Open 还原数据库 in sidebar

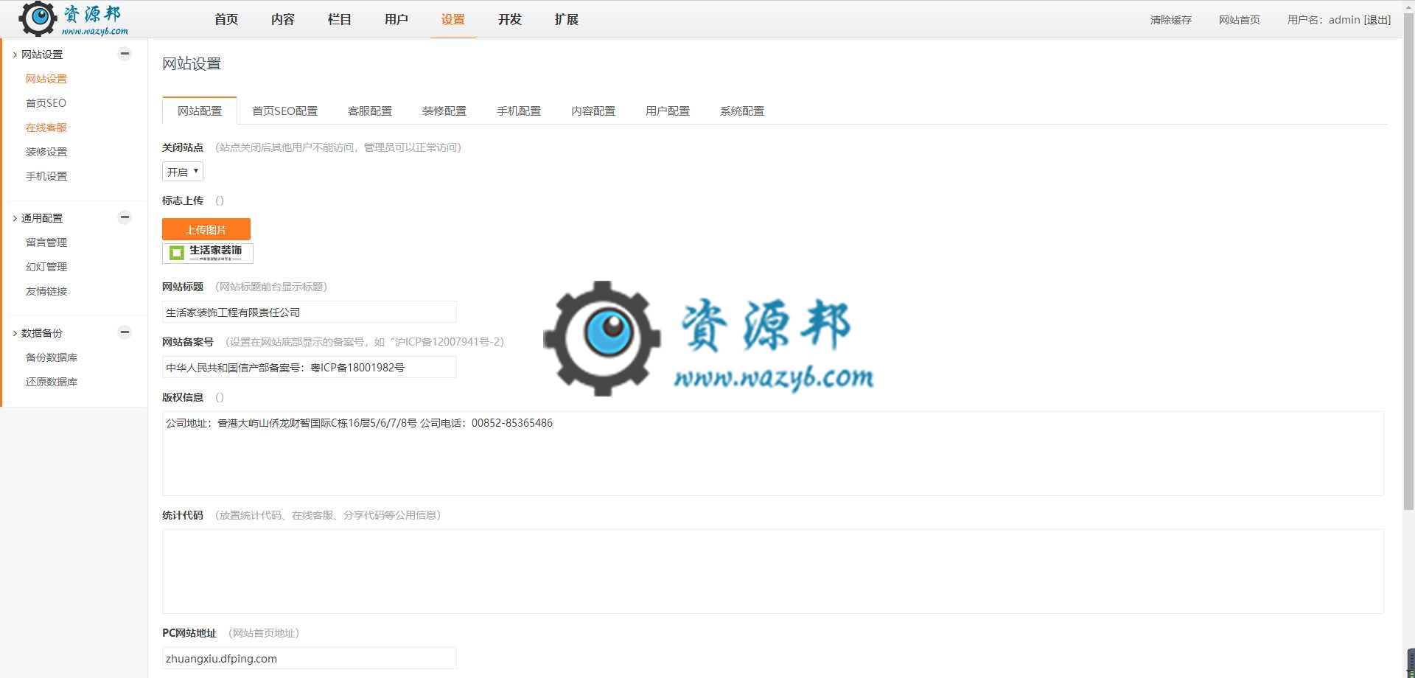[x=52, y=382]
